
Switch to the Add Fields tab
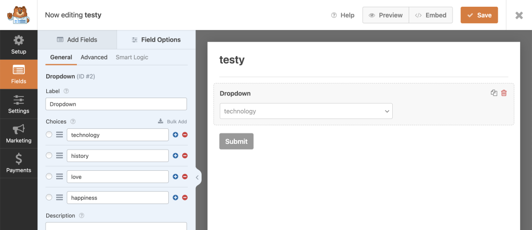(77, 39)
